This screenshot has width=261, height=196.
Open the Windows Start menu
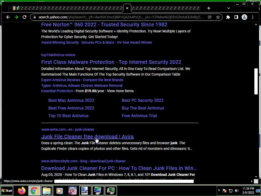click(x=7, y=190)
